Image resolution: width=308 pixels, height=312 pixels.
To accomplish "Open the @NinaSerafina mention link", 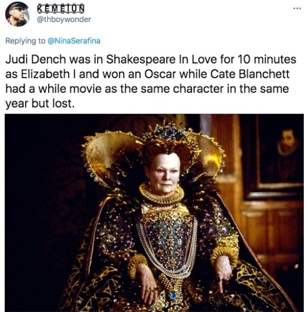I will click(74, 41).
